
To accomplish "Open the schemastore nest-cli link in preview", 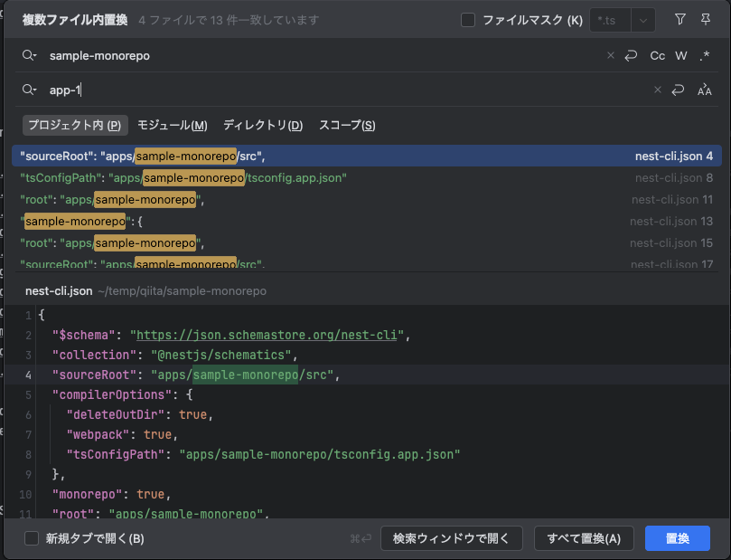I will (267, 335).
